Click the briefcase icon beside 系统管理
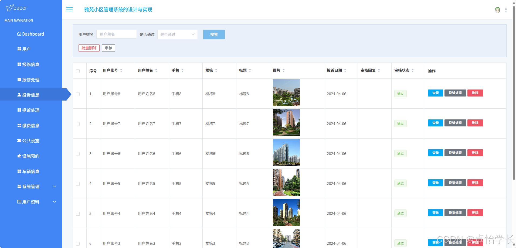 [x=19, y=187]
